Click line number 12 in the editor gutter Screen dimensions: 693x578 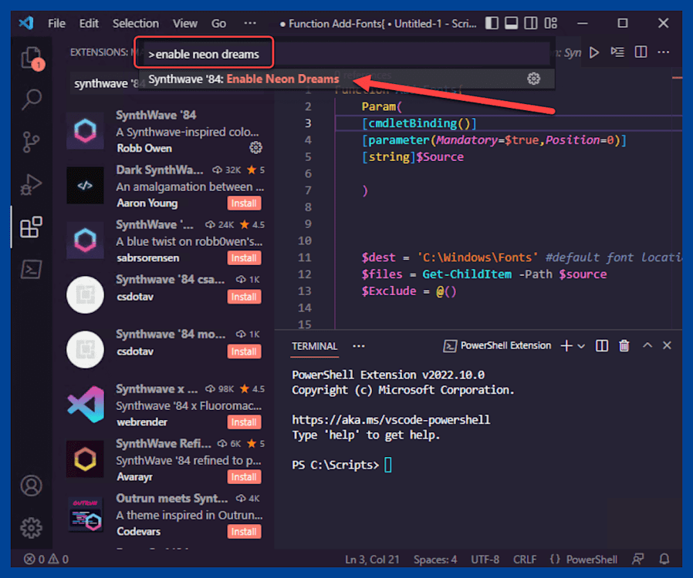point(305,274)
